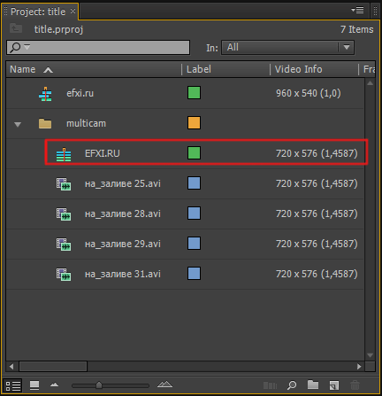Open the In: All dropdown
The width and height of the screenshot is (382, 396).
287,47
